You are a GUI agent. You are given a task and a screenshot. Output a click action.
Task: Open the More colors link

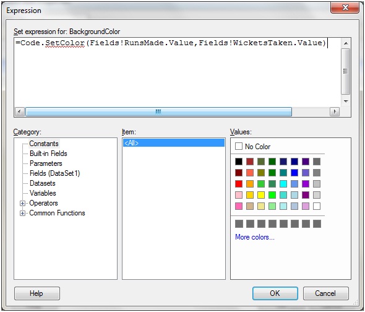click(x=255, y=237)
